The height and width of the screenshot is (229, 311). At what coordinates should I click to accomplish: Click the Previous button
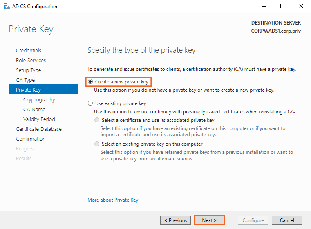click(x=176, y=220)
